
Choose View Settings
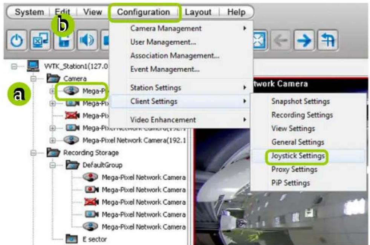pos(308,128)
